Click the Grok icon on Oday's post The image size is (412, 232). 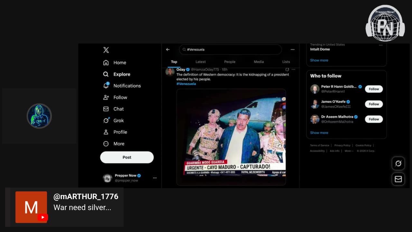point(287,70)
